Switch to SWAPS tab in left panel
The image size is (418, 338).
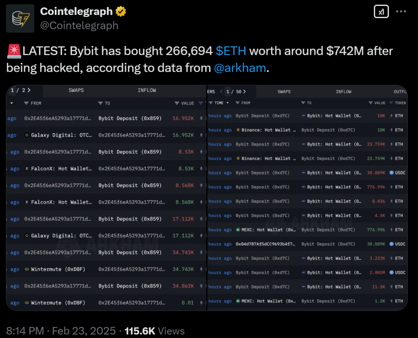tap(76, 90)
